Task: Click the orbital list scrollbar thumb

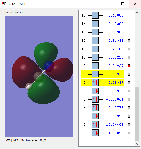Action: tap(137, 114)
